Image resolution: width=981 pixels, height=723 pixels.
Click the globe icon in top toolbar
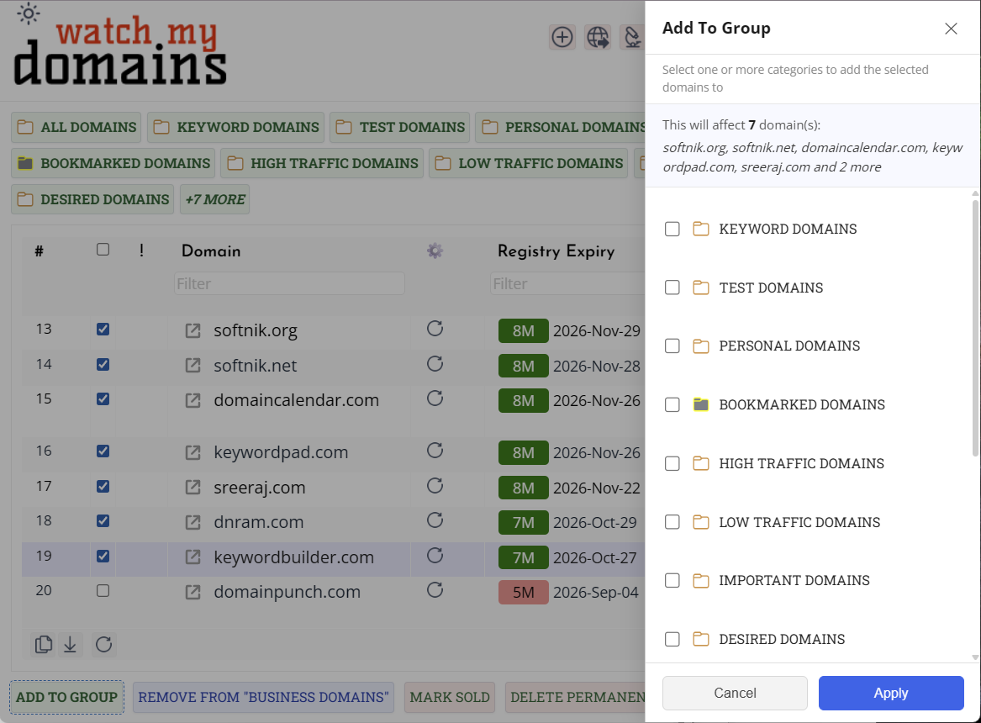tap(598, 37)
